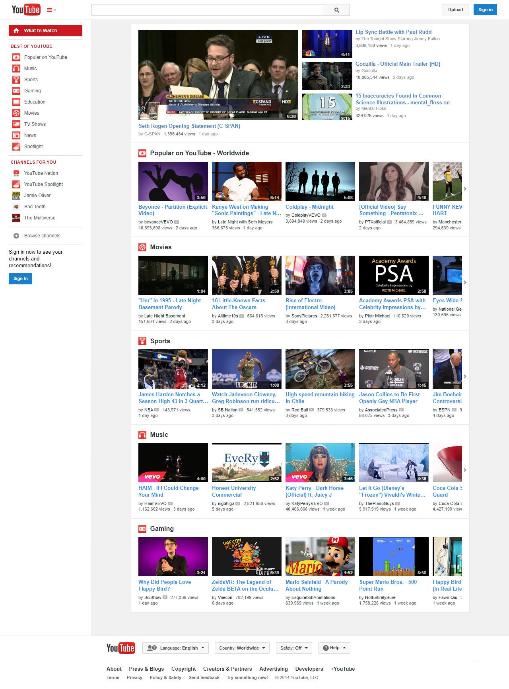Open Jamie Oliver channel icon
The width and height of the screenshot is (509, 689).
[16, 196]
